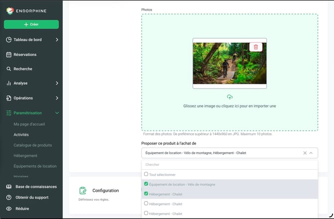Click the 'Format des photos' hint text

208,134
